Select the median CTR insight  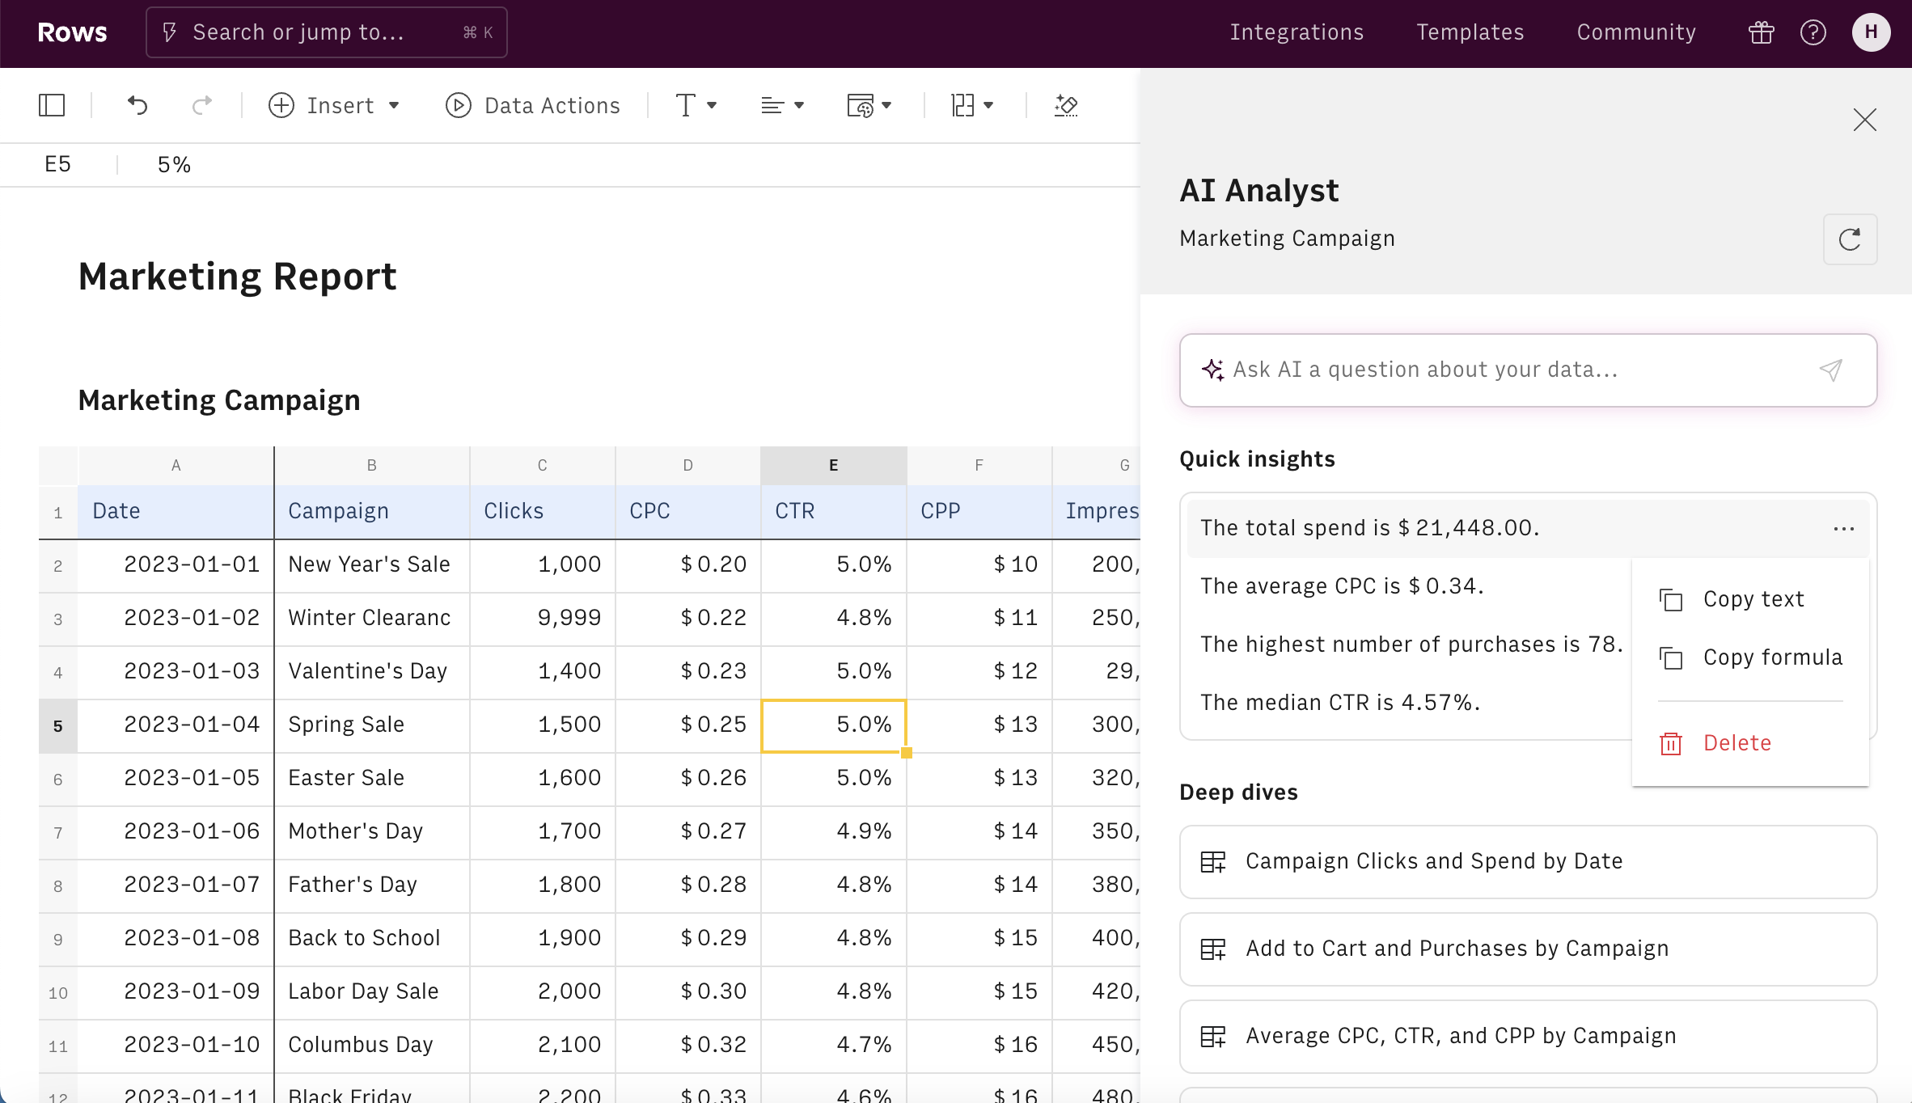coord(1340,703)
